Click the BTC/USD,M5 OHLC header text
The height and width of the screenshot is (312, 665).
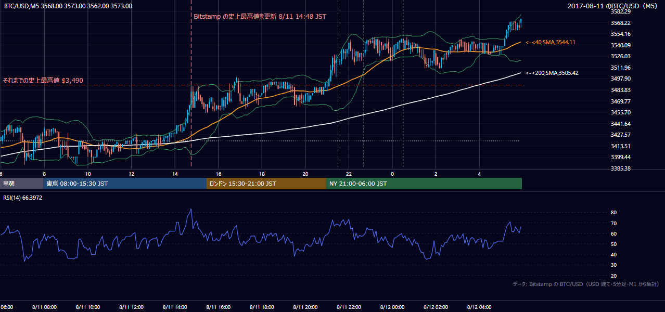coord(68,6)
